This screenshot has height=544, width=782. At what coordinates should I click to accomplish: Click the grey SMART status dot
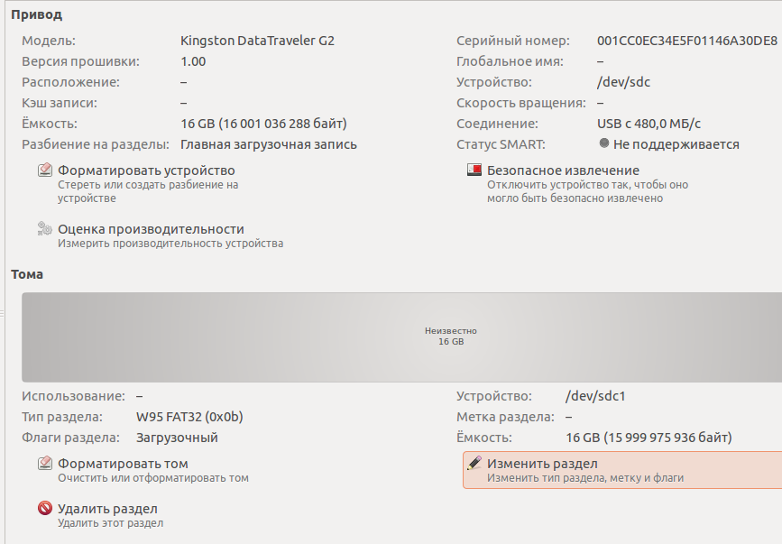(603, 144)
